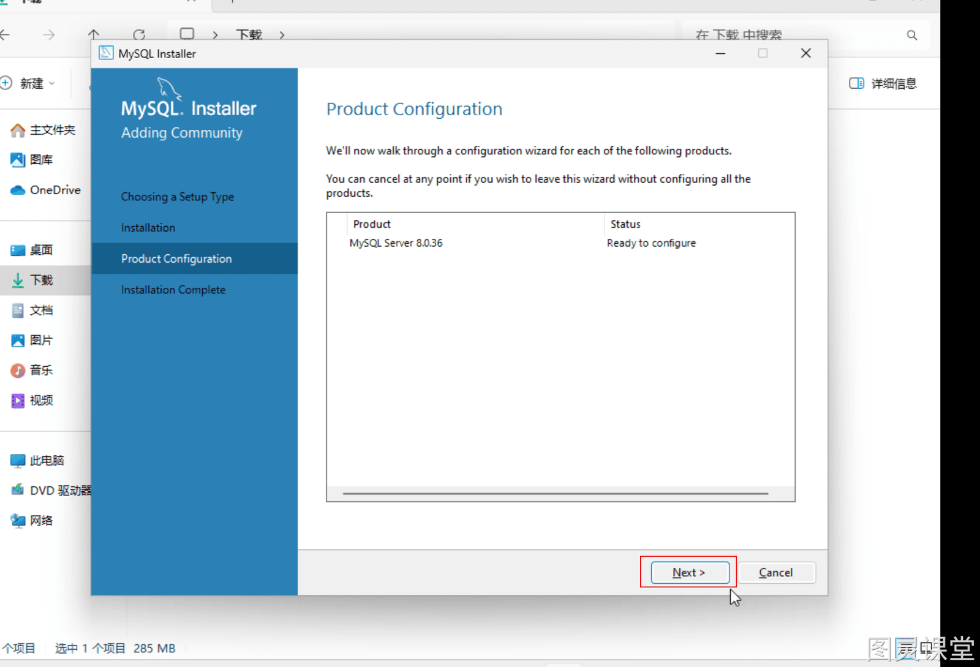Open 桌面 in Explorer sidebar

tap(41, 250)
